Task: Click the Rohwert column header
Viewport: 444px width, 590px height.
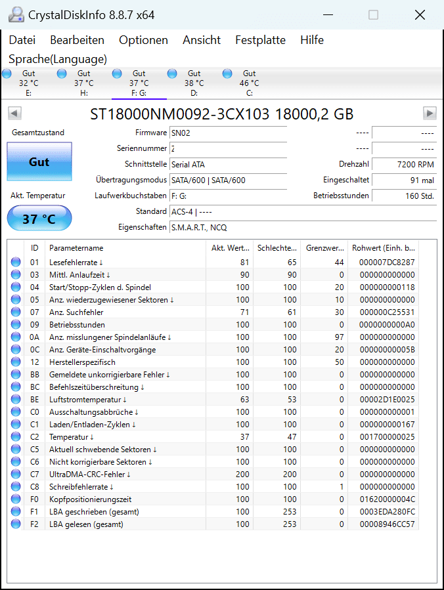Action: [383, 248]
